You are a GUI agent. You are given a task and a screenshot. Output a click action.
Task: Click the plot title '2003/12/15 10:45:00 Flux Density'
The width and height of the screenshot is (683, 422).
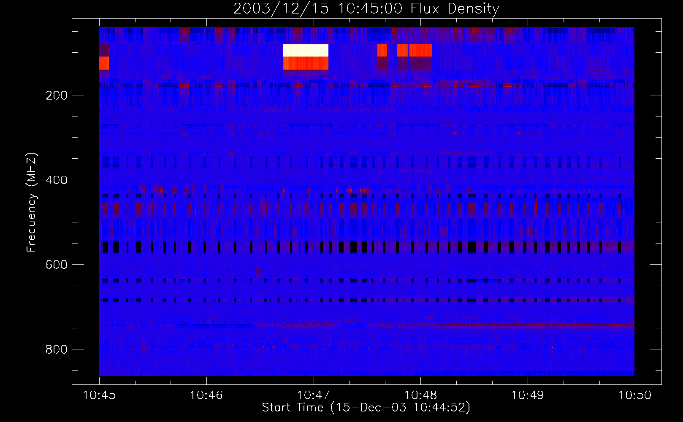click(366, 8)
